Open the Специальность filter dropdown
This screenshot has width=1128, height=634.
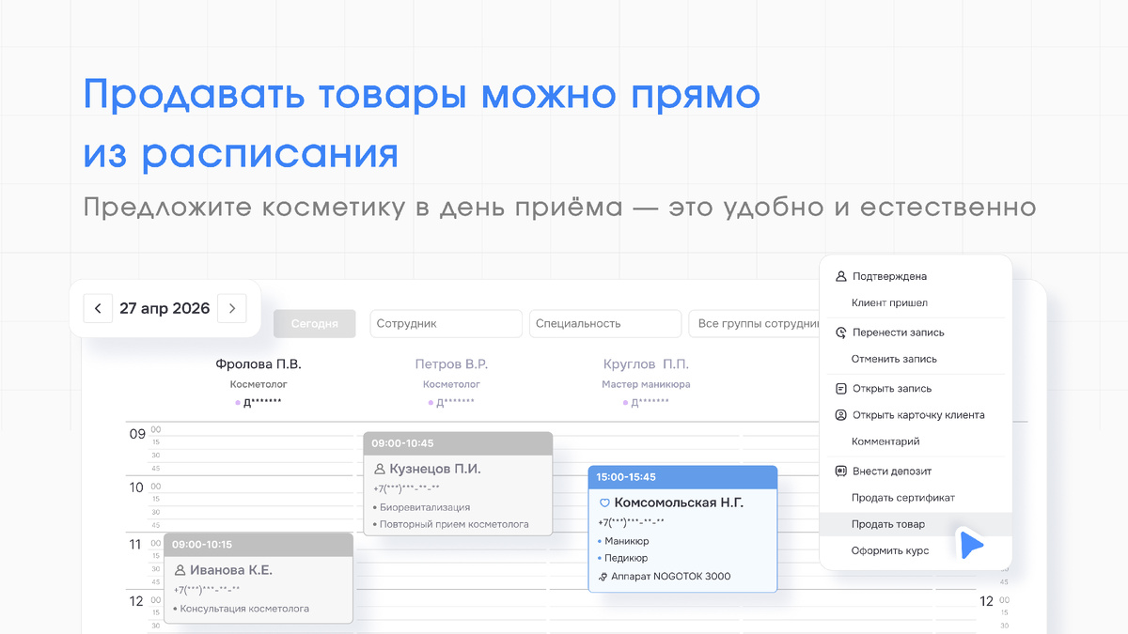point(605,323)
